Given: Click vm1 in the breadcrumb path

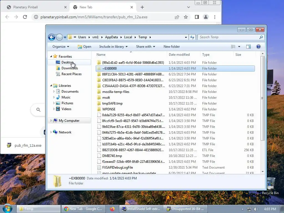Looking at the screenshot, I should tap(95, 37).
